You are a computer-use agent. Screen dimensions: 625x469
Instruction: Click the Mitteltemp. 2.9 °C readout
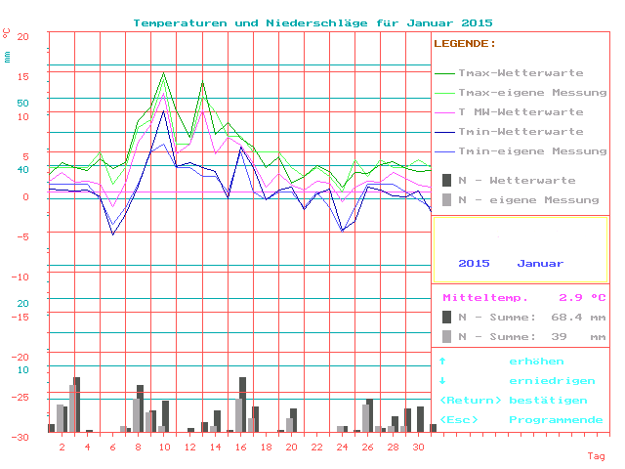pos(524,297)
